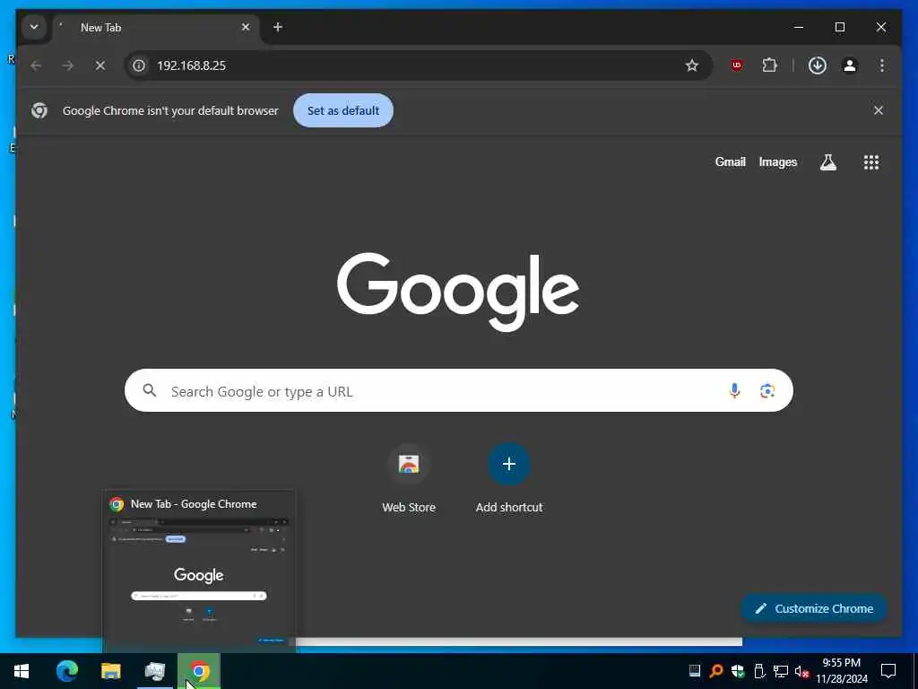Open the clock showing 9:55 PM
This screenshot has width=918, height=689.
point(841,671)
